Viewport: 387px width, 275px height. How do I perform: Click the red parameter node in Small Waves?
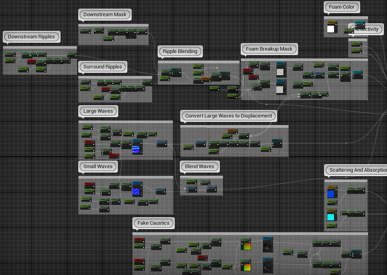pyautogui.click(x=89, y=184)
